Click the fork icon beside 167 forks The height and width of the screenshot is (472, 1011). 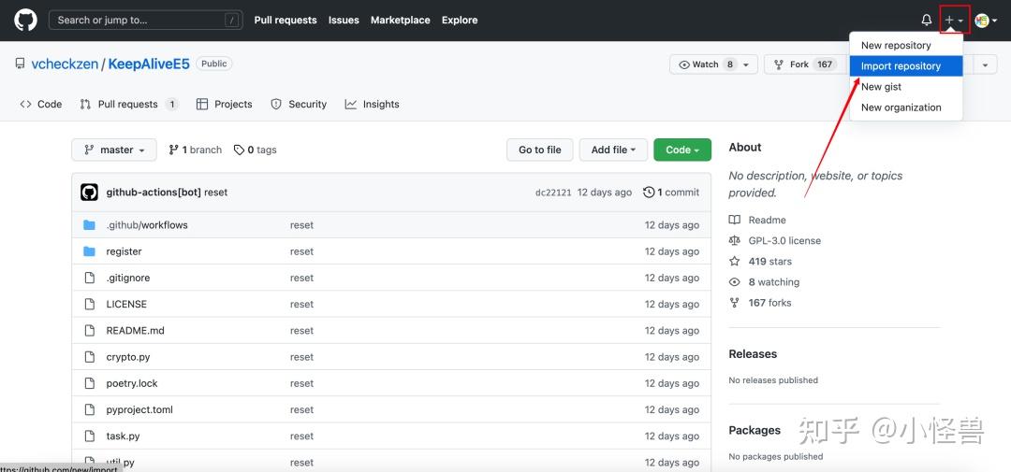(x=735, y=303)
